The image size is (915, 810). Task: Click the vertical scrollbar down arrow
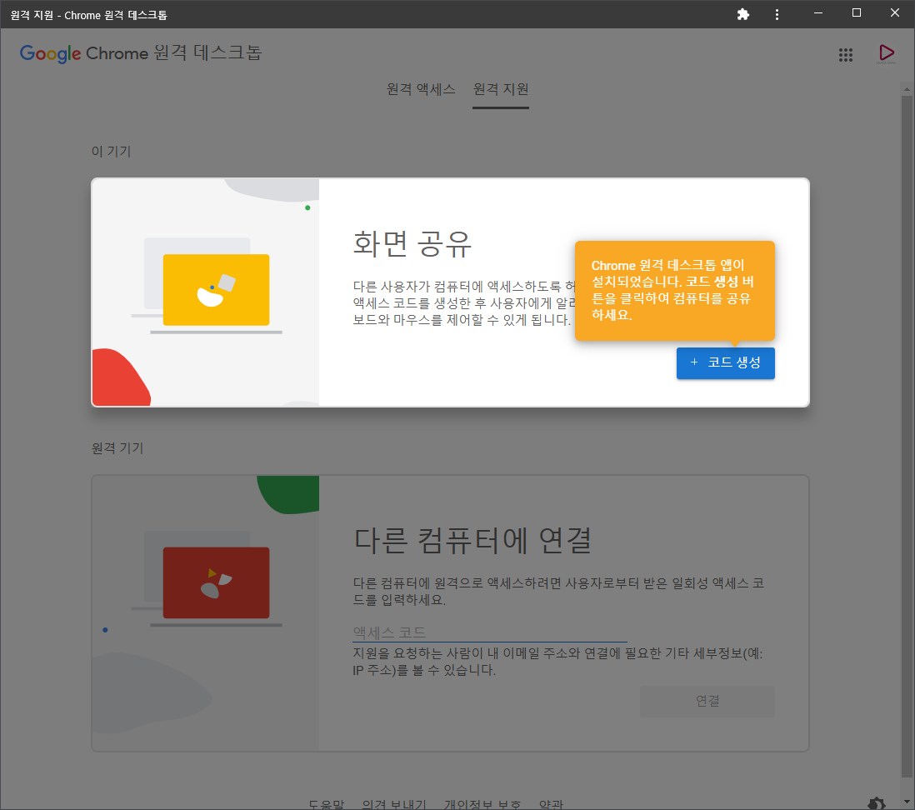906,802
